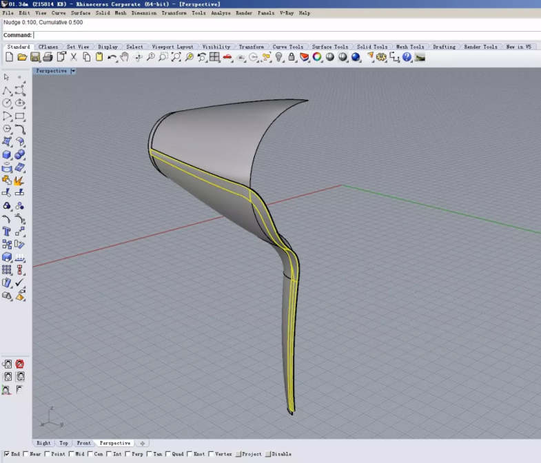Select the Polyline tool in left toolbar
The height and width of the screenshot is (463, 541).
tap(8, 90)
